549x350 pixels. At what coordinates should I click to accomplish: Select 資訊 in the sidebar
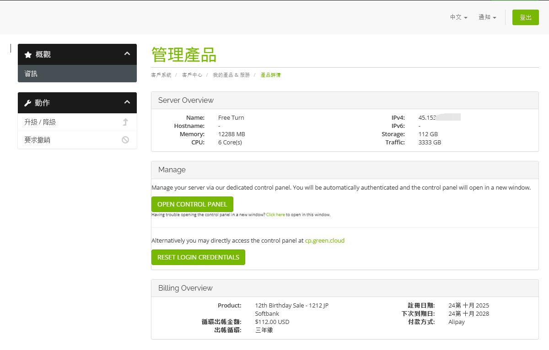[x=31, y=74]
